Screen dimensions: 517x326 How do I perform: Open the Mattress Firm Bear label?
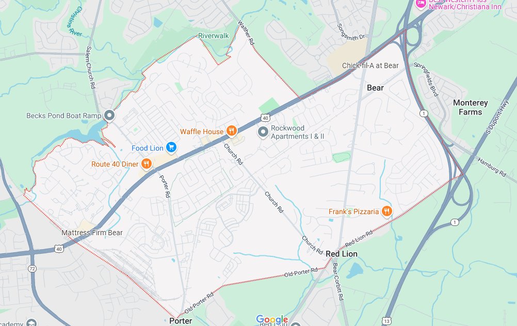(x=92, y=233)
